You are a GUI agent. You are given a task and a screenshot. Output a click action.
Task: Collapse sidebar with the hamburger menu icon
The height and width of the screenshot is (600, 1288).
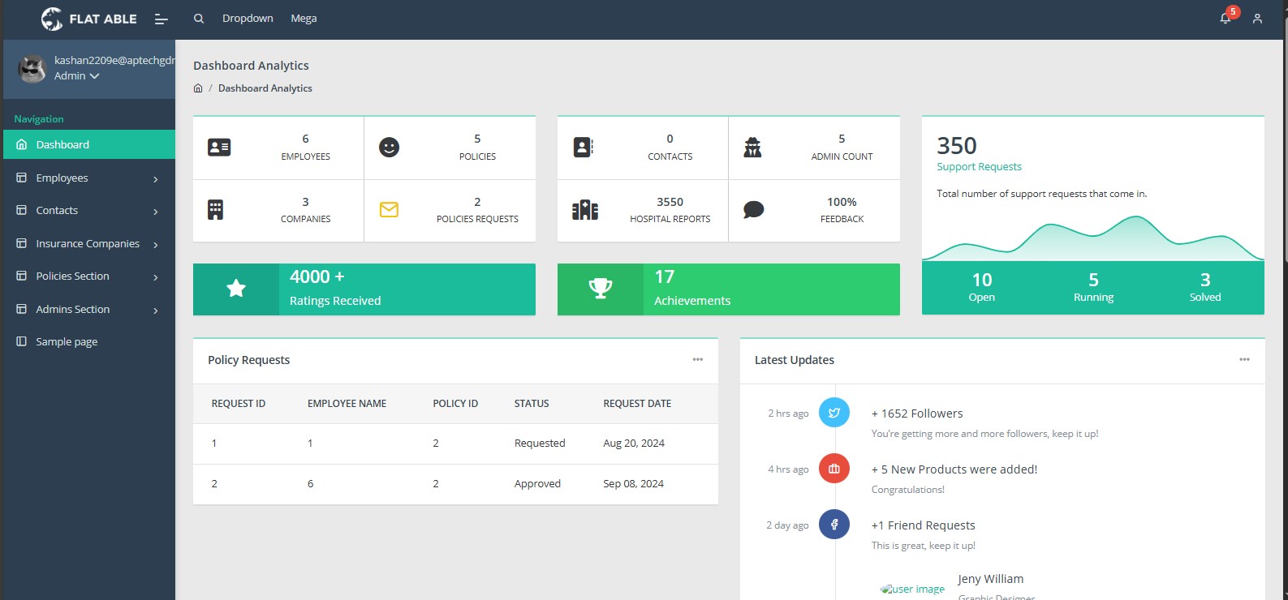[162, 19]
